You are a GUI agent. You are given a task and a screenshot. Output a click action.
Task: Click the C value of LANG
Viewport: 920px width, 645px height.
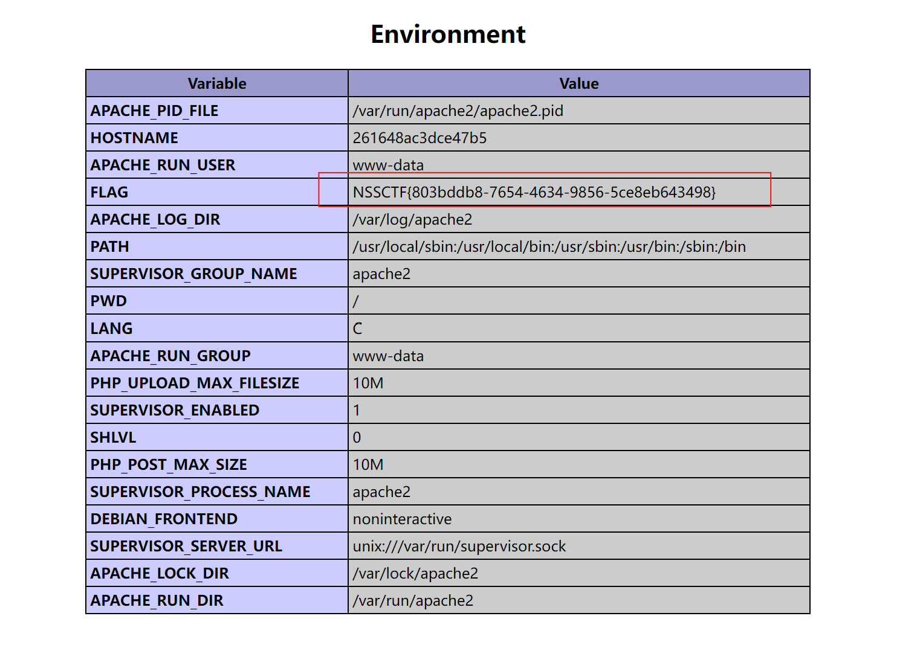coord(357,329)
